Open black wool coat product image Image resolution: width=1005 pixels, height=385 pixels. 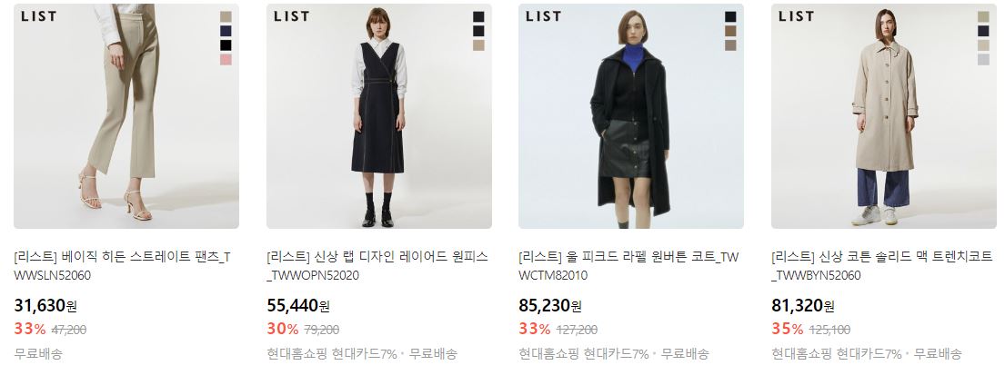[631, 116]
